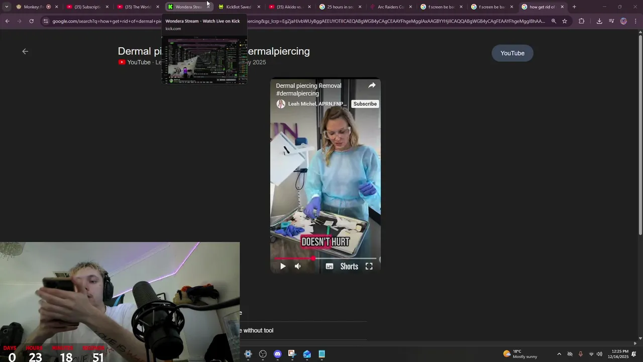Open the page zoom magnifier icon
Image resolution: width=643 pixels, height=362 pixels.
[554, 21]
